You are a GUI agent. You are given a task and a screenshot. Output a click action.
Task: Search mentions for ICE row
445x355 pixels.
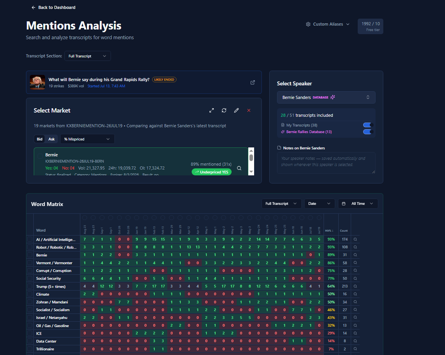point(355,333)
